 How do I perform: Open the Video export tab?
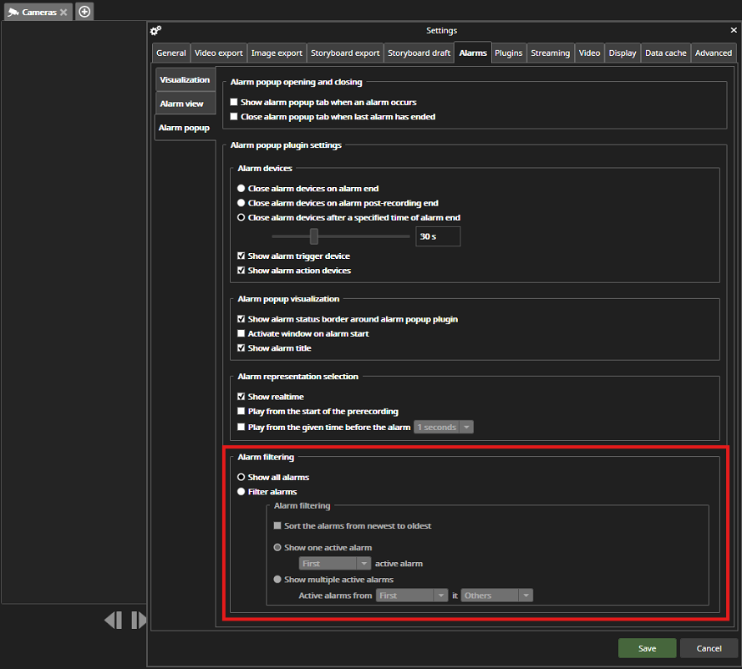[219, 53]
